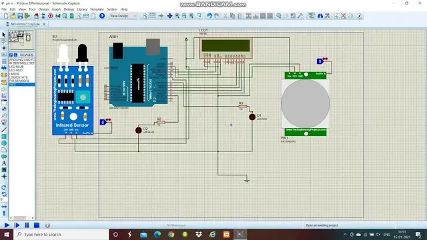Image resolution: width=427 pixels, height=240 pixels.
Task: Open the Edit menu
Action: pos(13,9)
